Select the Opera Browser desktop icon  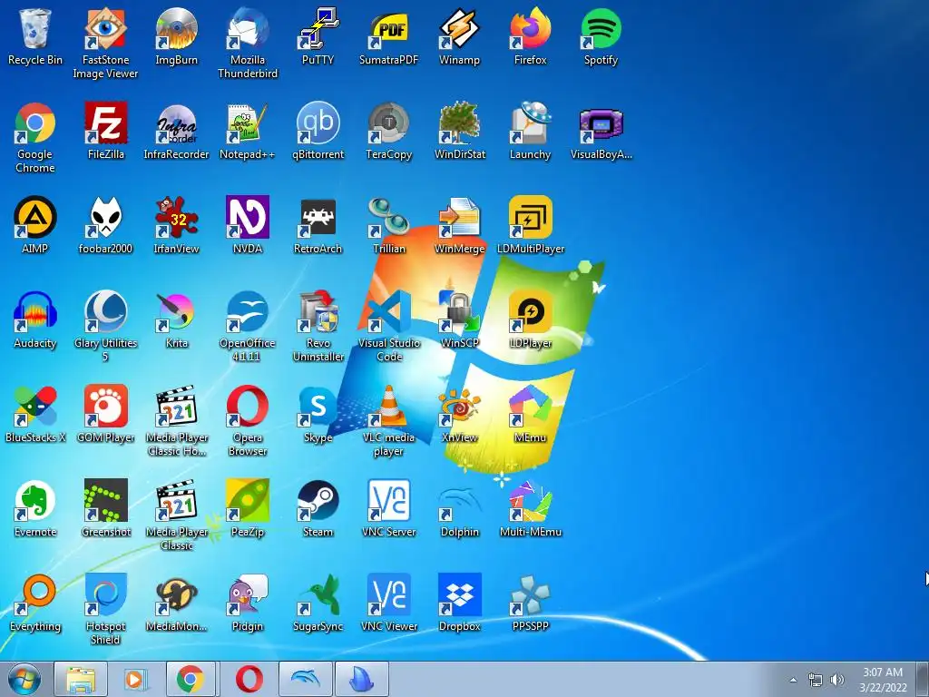[x=247, y=407]
